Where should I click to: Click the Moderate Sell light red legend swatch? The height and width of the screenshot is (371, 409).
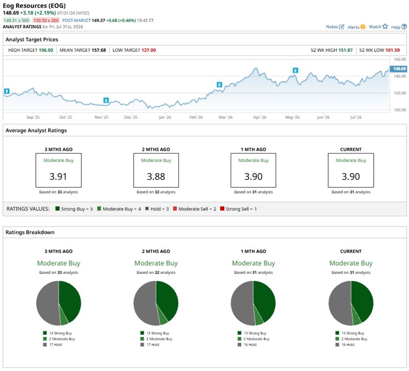pyautogui.click(x=175, y=209)
